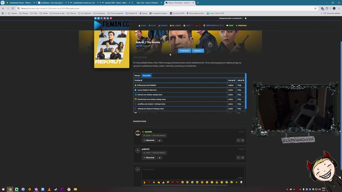Sort the hosting table by Hosting column
The height and width of the screenshot is (192, 342).
pos(138,80)
